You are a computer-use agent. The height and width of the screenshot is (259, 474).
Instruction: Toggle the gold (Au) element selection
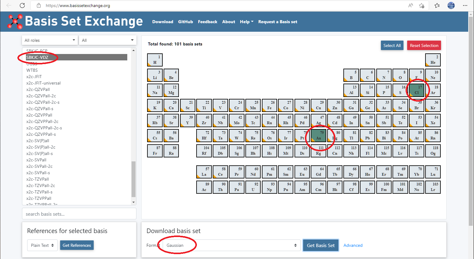click(318, 136)
